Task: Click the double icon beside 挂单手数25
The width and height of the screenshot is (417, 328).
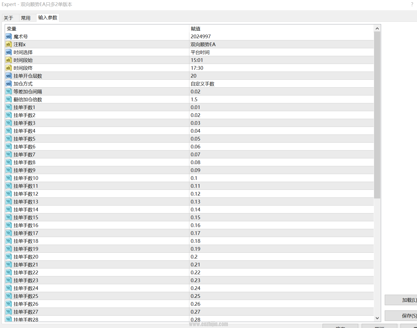Action: pyautogui.click(x=9, y=296)
